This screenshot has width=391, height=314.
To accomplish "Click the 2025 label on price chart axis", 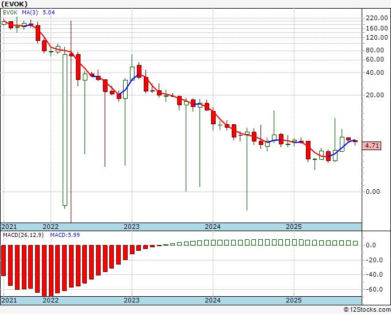I will click(x=294, y=227).
